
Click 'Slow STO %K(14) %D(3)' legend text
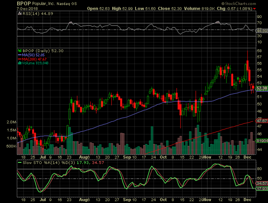coord(49,162)
